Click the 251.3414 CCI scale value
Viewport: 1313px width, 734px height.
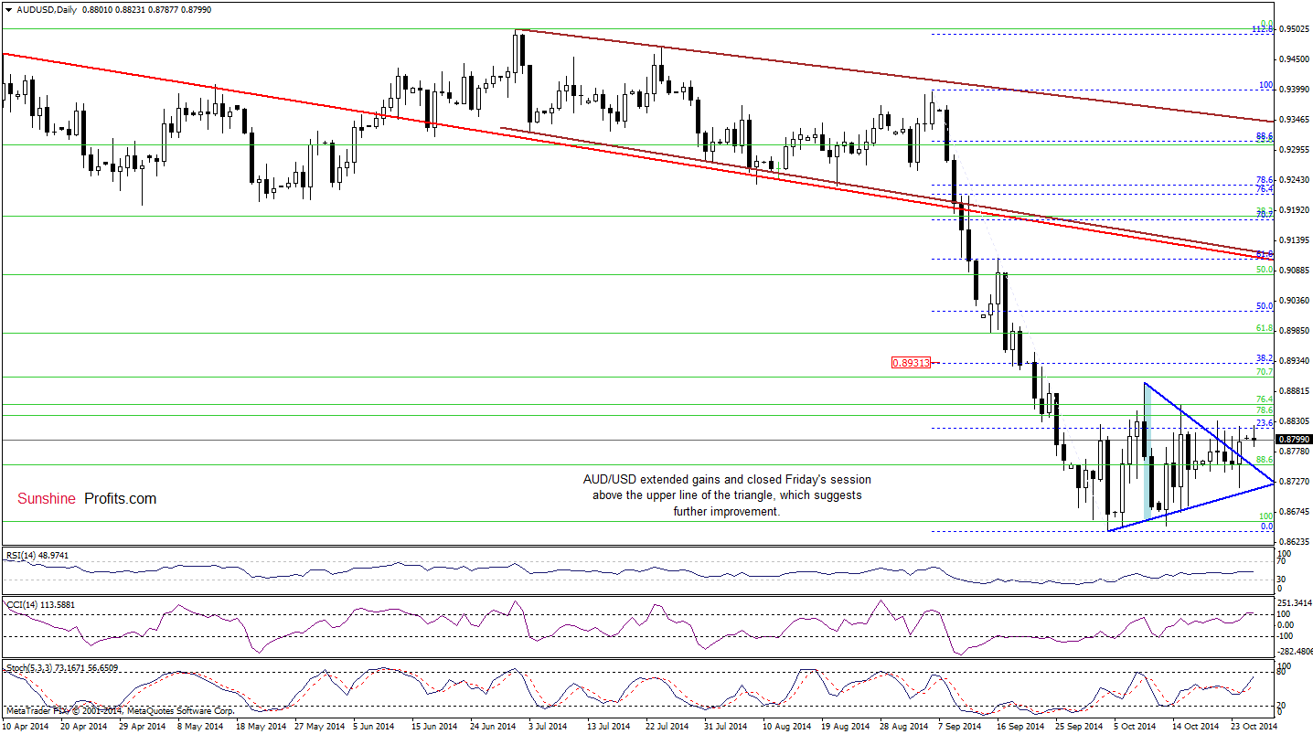coord(1296,604)
